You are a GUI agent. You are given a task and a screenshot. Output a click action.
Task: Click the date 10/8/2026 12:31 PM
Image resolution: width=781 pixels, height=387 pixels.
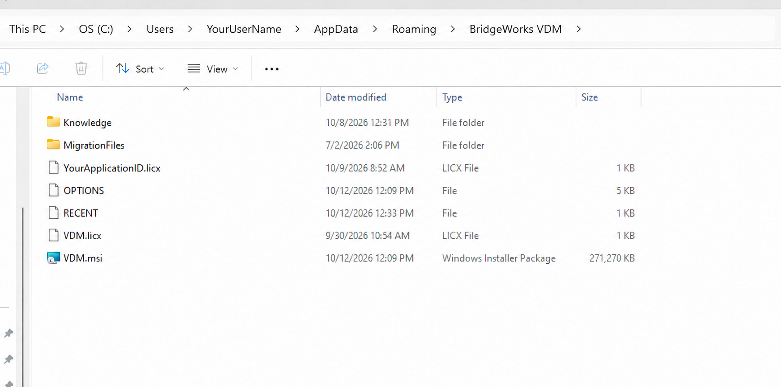[x=367, y=123]
